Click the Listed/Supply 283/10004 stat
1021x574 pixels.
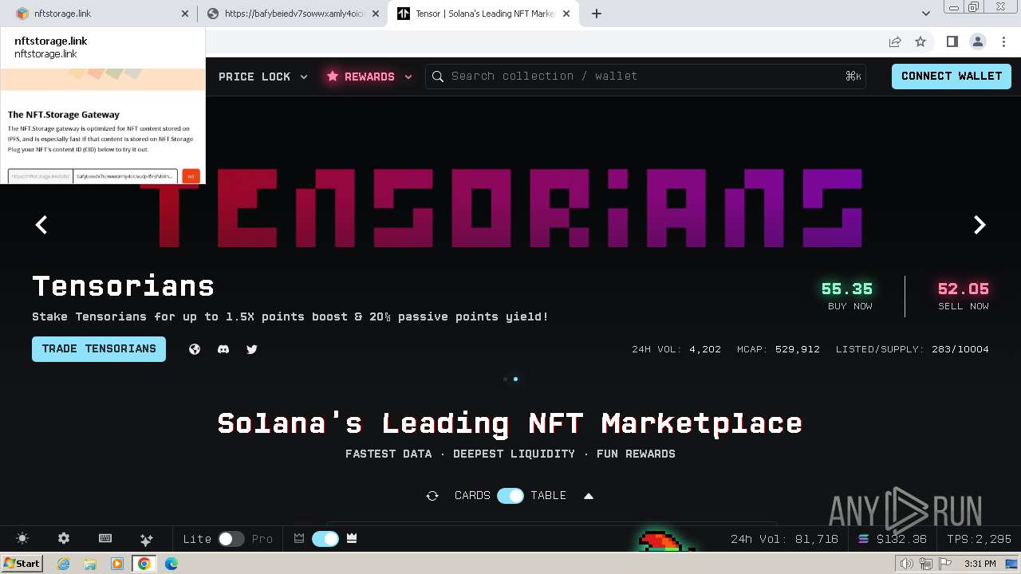tap(913, 349)
